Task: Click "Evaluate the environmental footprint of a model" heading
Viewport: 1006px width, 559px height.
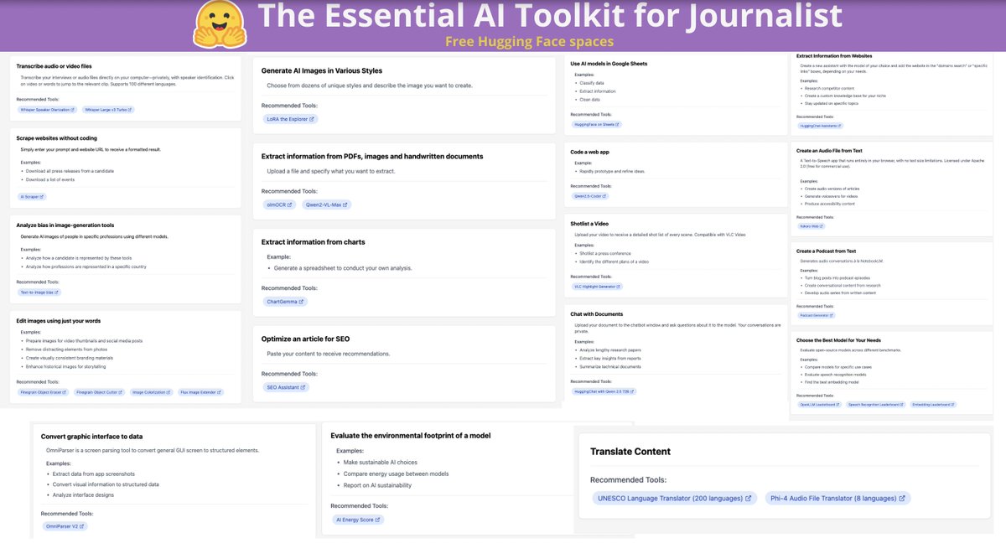Action: click(411, 435)
